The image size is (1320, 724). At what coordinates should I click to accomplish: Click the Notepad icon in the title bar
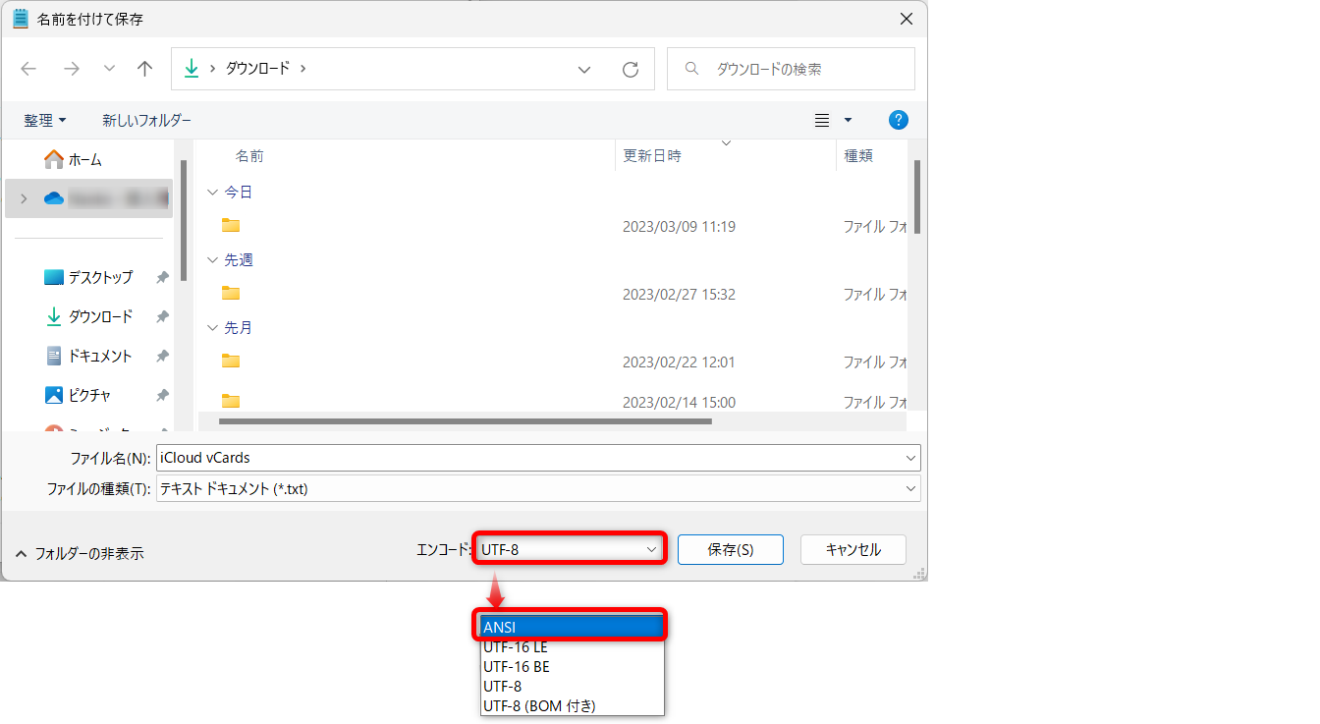point(20,19)
